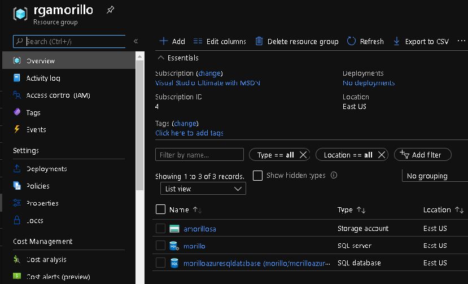Viewport: 468px width, 284px height.
Task: Click the Add plus icon
Action: coord(164,41)
